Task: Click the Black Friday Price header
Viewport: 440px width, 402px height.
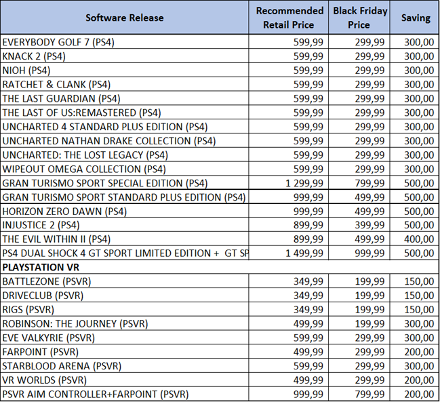Action: pos(359,18)
